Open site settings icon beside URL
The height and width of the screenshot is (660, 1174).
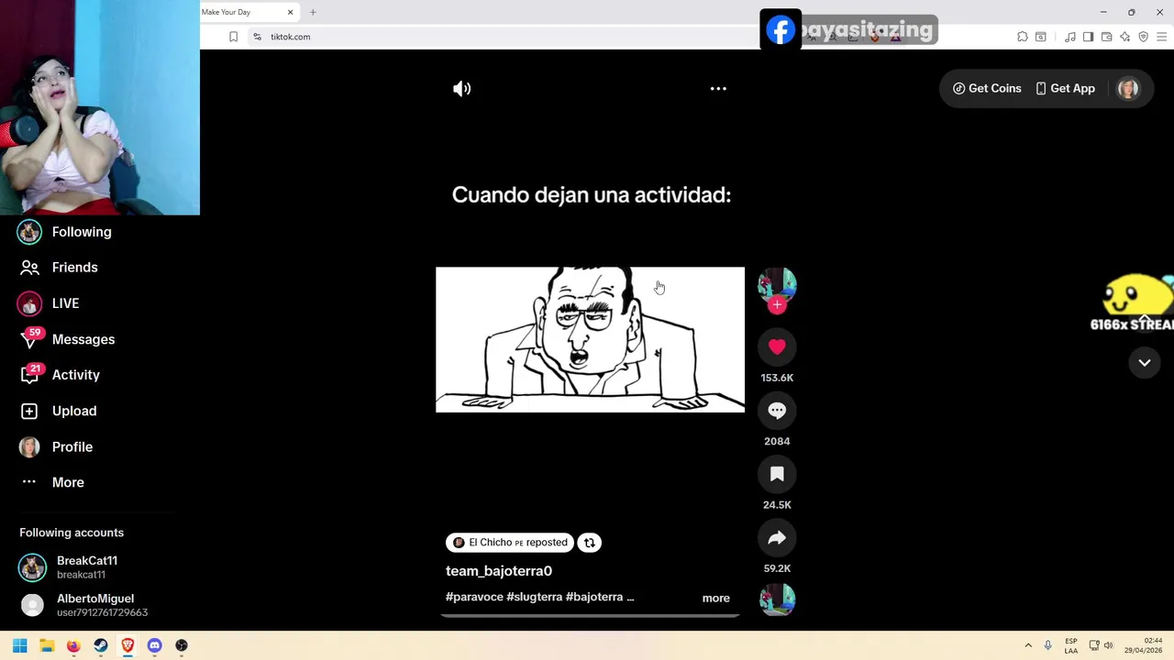coord(257,37)
